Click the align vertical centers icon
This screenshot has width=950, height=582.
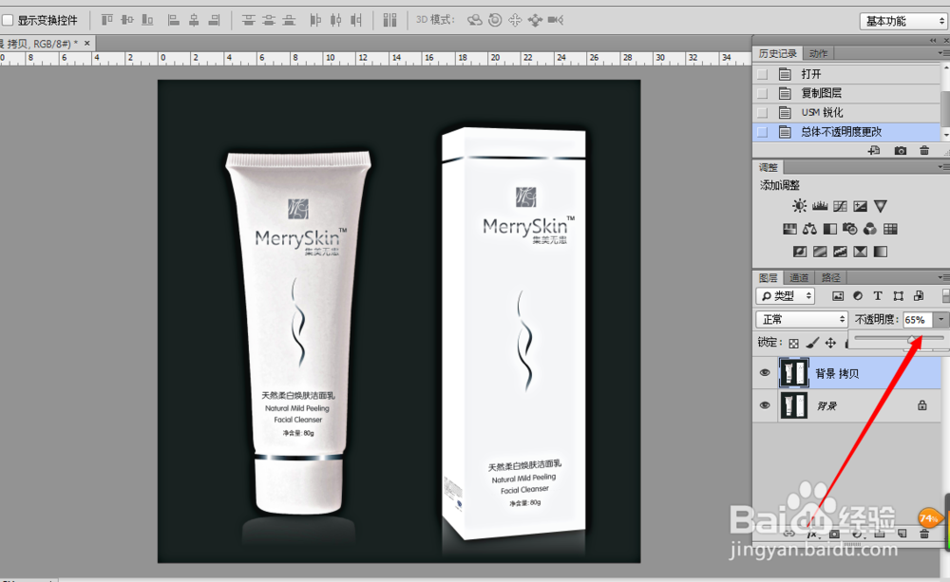pos(127,21)
